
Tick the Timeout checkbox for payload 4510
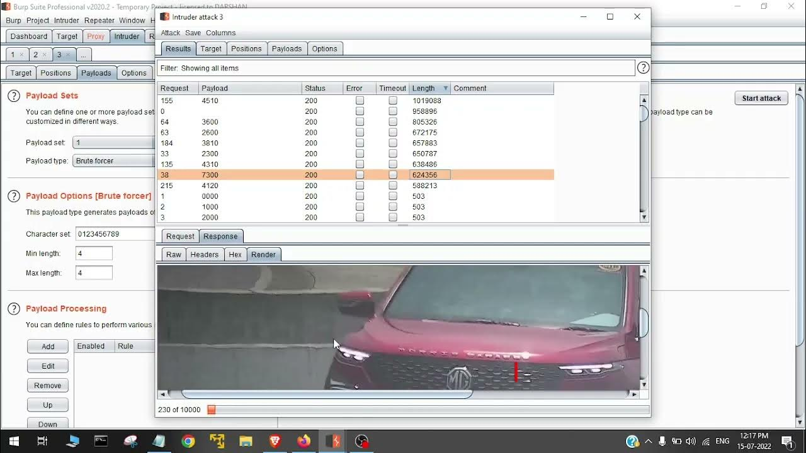(x=393, y=101)
